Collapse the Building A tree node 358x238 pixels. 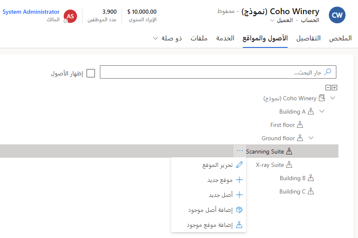point(322,112)
